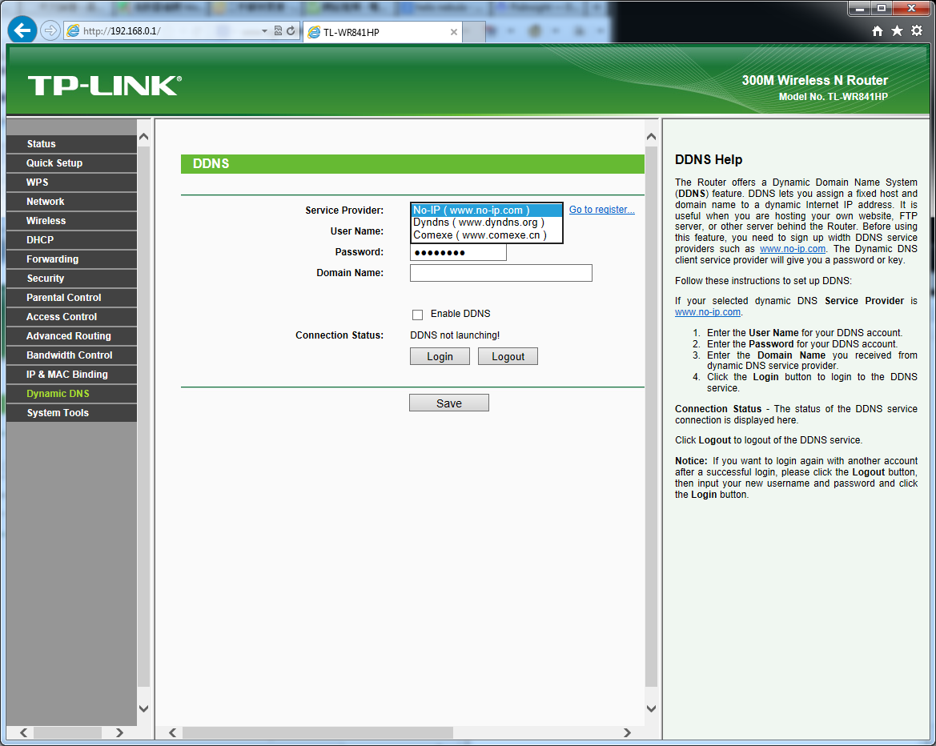Choose Comexe (www.comexe.cn) service provider option
The image size is (936, 746).
[480, 235]
